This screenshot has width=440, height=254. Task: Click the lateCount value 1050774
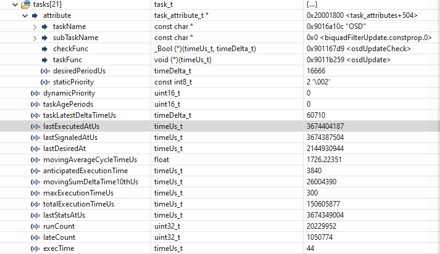(320, 237)
